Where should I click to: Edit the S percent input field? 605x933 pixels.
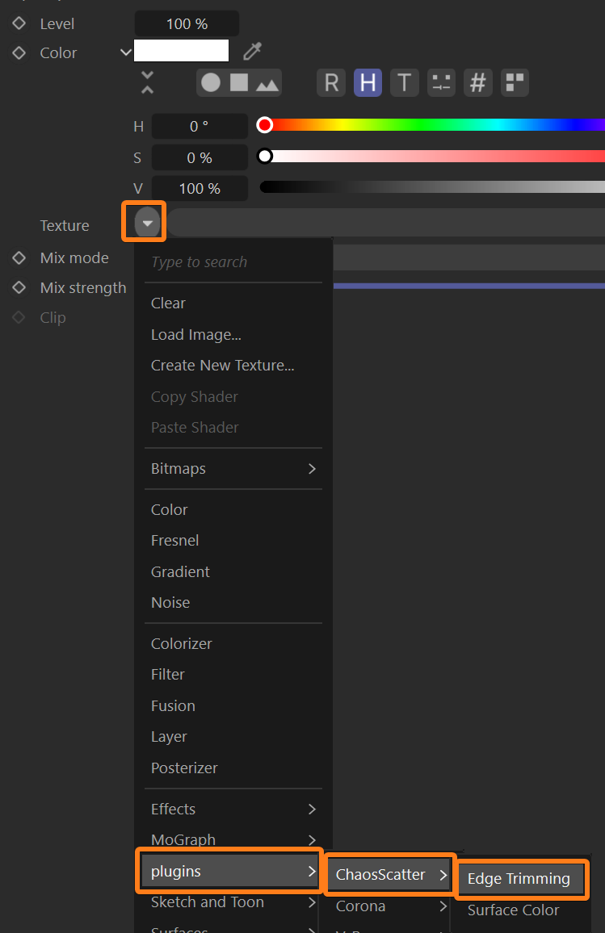200,157
